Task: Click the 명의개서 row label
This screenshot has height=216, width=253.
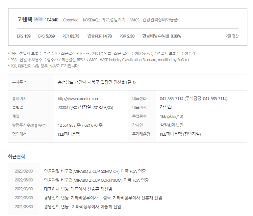Action: [19, 134]
